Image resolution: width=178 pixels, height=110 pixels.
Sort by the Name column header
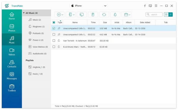75,22
